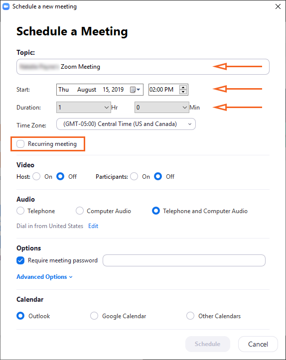
Task: Click the Zoom camera logo in title bar
Action: (6, 6)
